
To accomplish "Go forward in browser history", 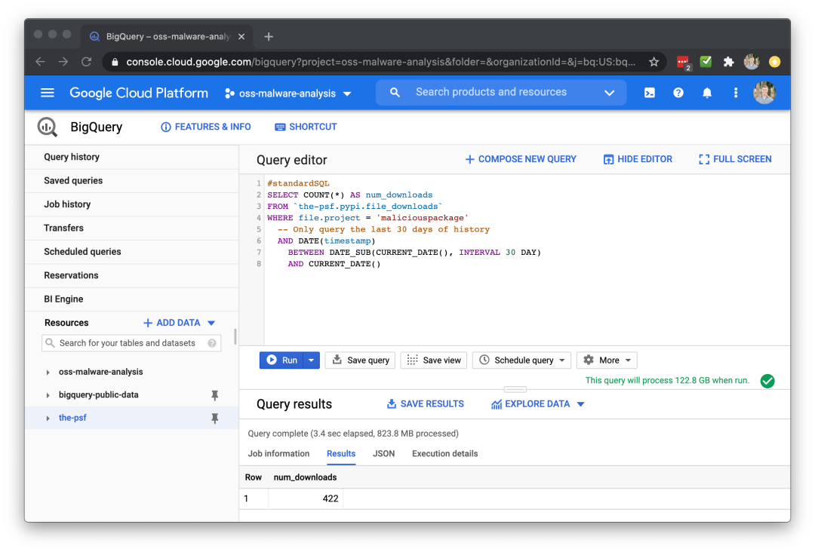I will pos(63,62).
